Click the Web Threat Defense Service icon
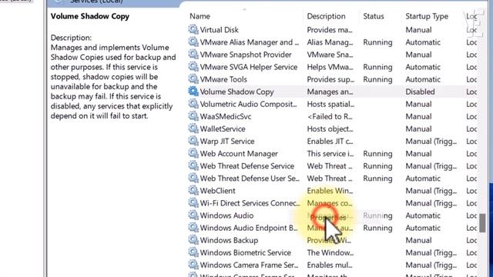The image size is (493, 277). tap(193, 166)
